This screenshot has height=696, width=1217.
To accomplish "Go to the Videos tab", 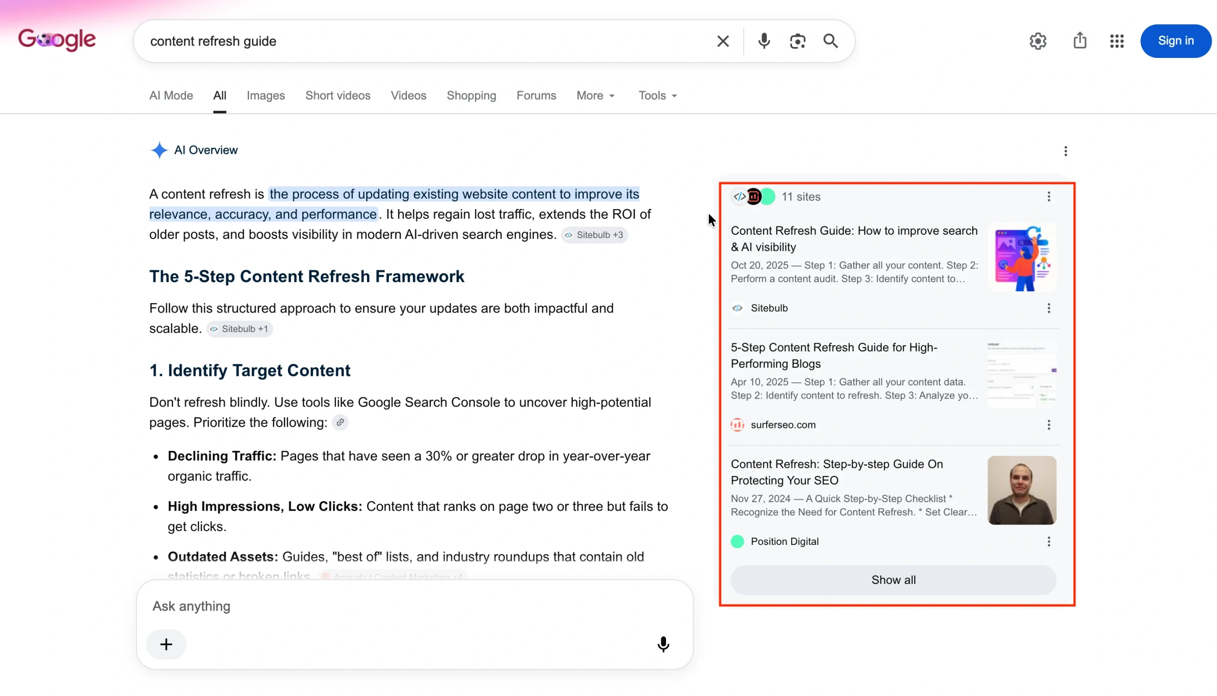I will (x=408, y=95).
